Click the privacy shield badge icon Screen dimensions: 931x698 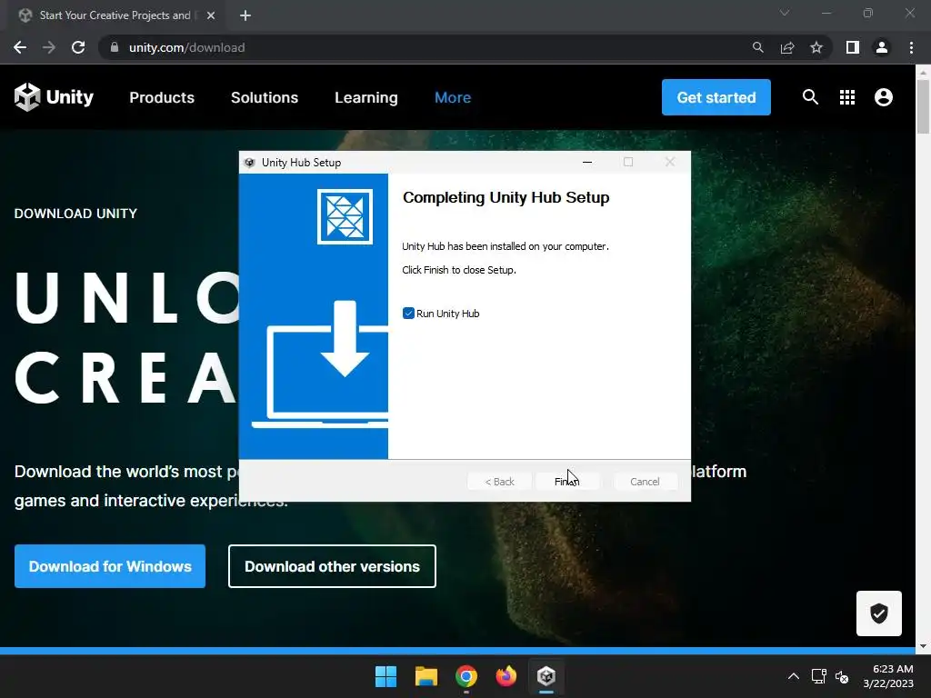tap(879, 613)
